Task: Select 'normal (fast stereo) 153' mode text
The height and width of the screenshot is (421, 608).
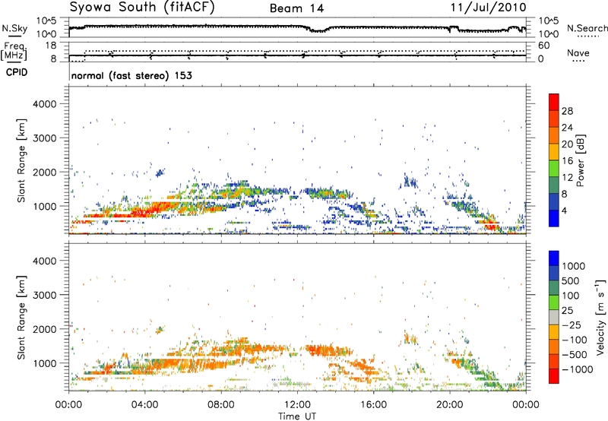Action: coord(131,75)
